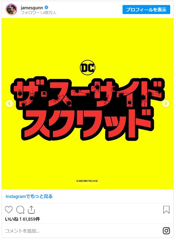Screen dimensions: 176x240
Task: Select the active fourth carousel dot
Action: 86,183
